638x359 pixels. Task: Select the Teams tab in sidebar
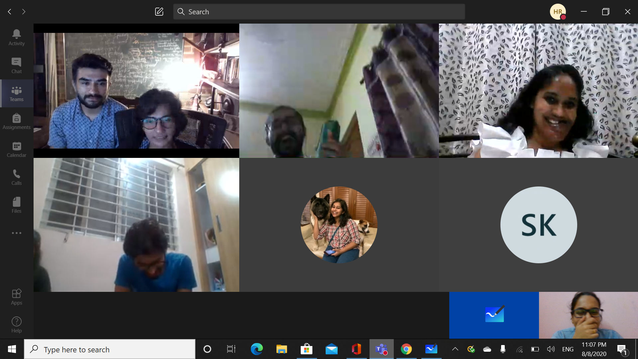click(x=16, y=93)
